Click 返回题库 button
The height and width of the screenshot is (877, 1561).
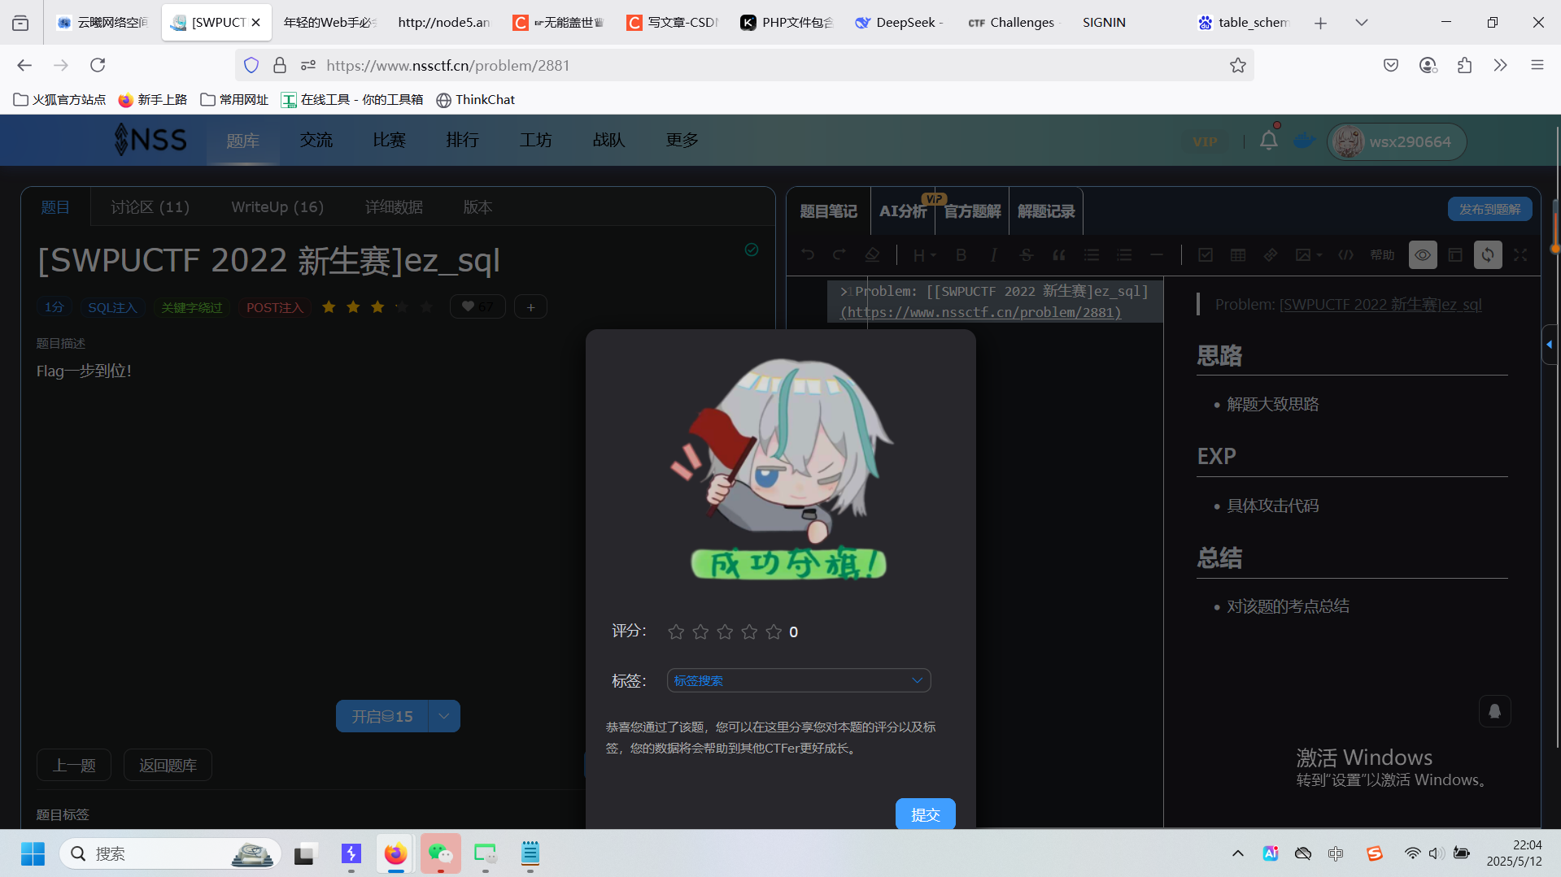point(168,765)
